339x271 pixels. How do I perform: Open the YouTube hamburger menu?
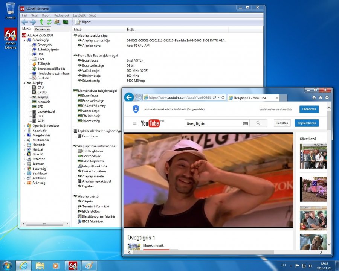pyautogui.click(x=134, y=123)
